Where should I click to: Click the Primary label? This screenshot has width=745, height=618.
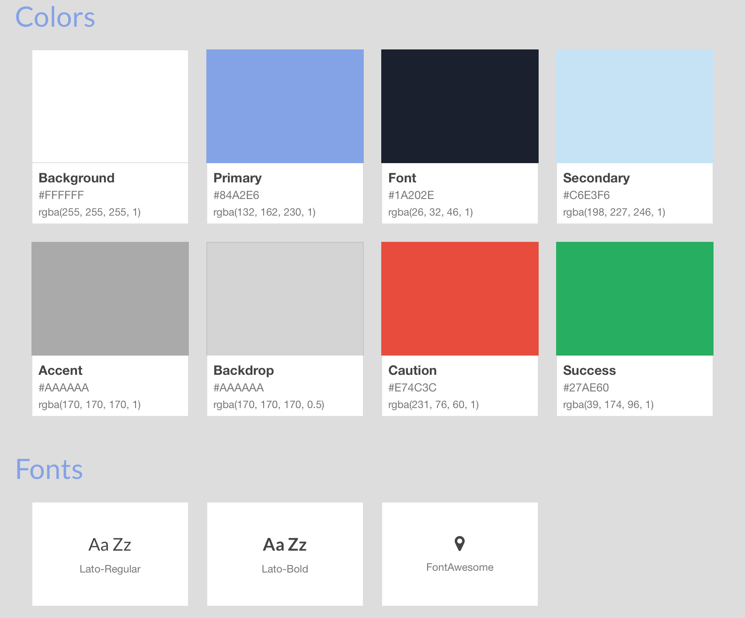pyautogui.click(x=237, y=178)
